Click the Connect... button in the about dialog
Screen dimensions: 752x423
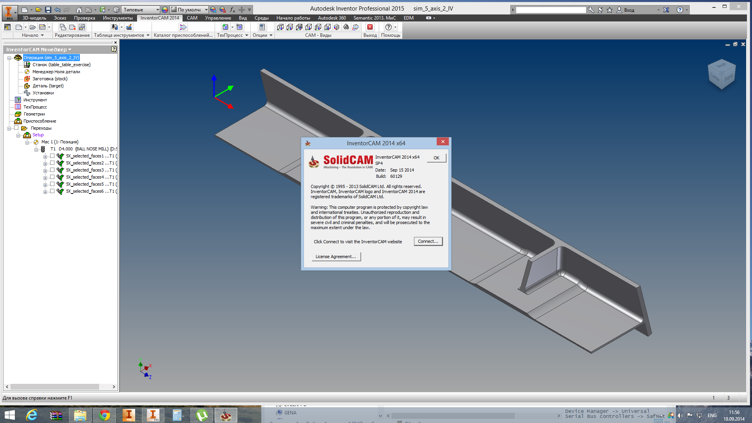(x=428, y=241)
